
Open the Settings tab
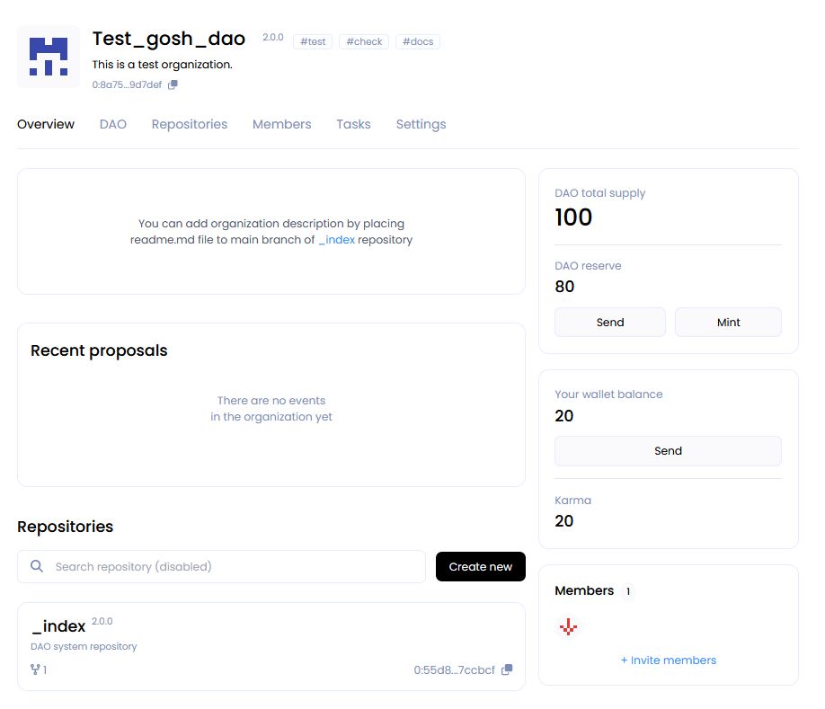pyautogui.click(x=421, y=124)
